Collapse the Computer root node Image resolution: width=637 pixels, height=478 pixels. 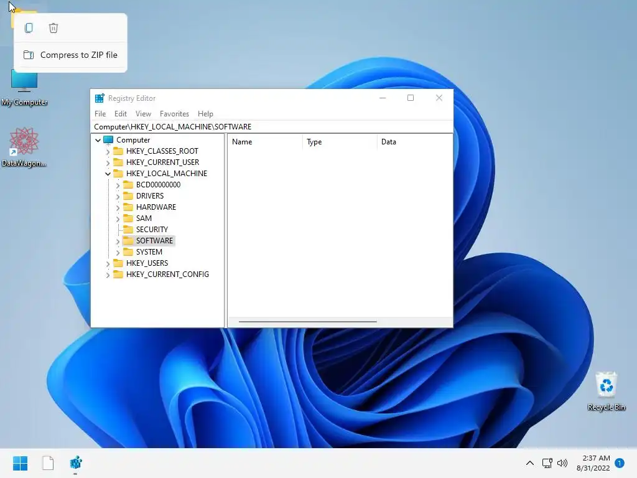point(98,140)
